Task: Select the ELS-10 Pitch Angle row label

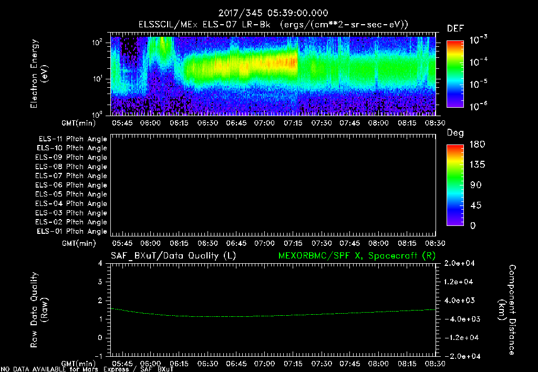Action: click(72, 148)
